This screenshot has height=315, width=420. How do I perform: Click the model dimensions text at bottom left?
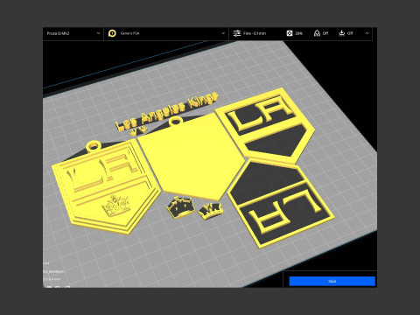[x=52, y=279]
